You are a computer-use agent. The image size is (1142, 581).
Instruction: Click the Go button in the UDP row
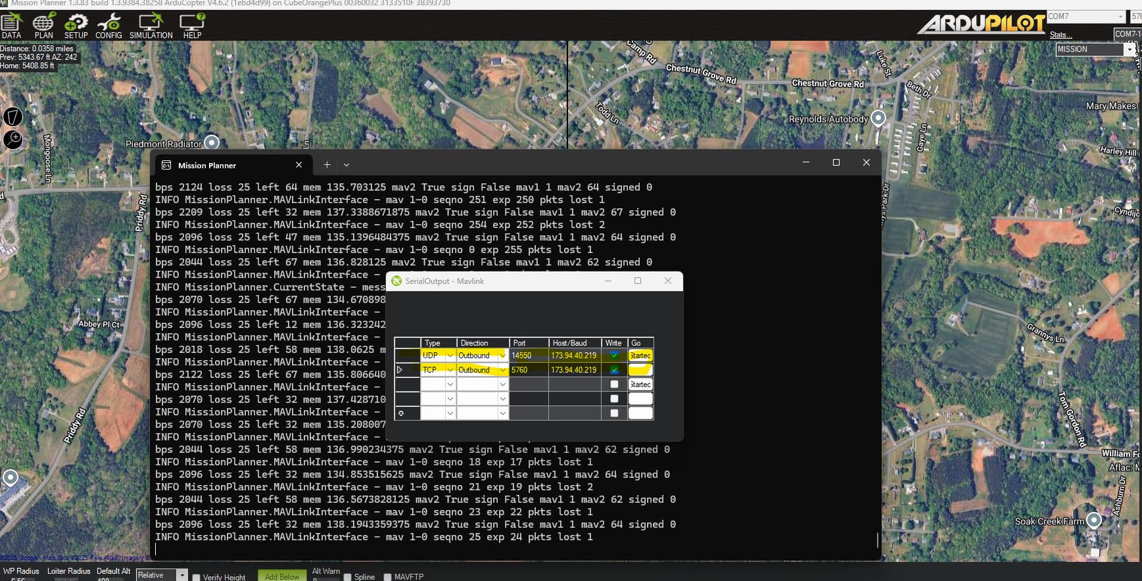tap(640, 356)
